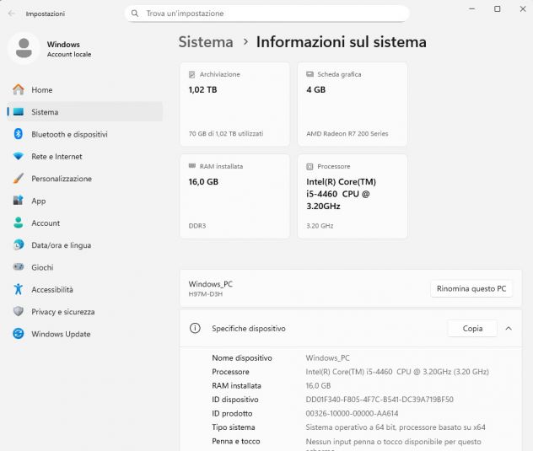Click the Processore value in Specifiche dispositivo
533x451 pixels.
click(x=397, y=372)
